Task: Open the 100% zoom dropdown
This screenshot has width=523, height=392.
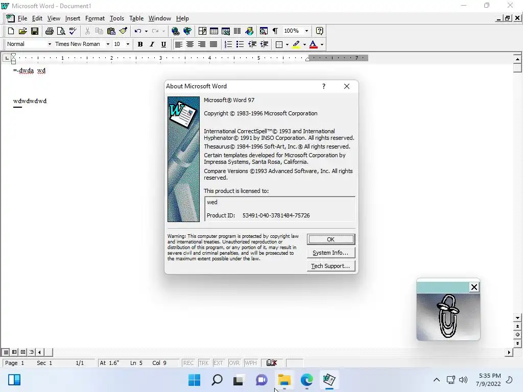Action: pyautogui.click(x=306, y=31)
